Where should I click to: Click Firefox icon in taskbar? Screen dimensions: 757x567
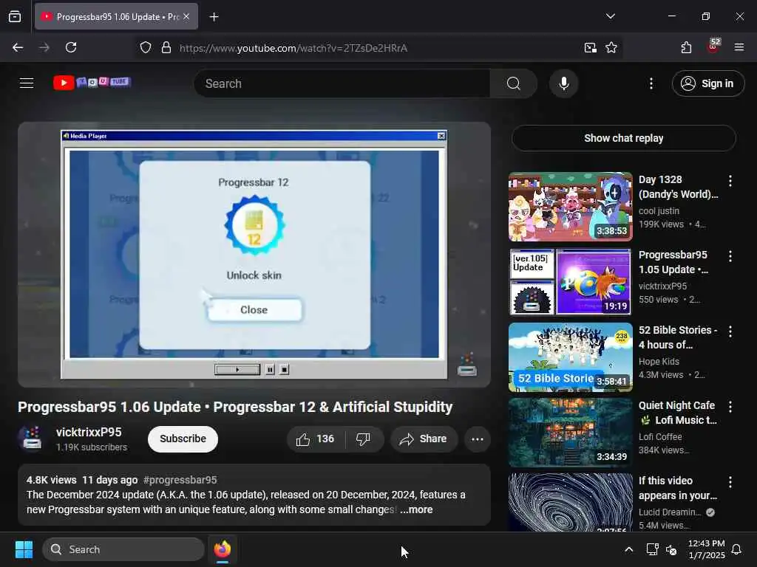[x=222, y=549]
